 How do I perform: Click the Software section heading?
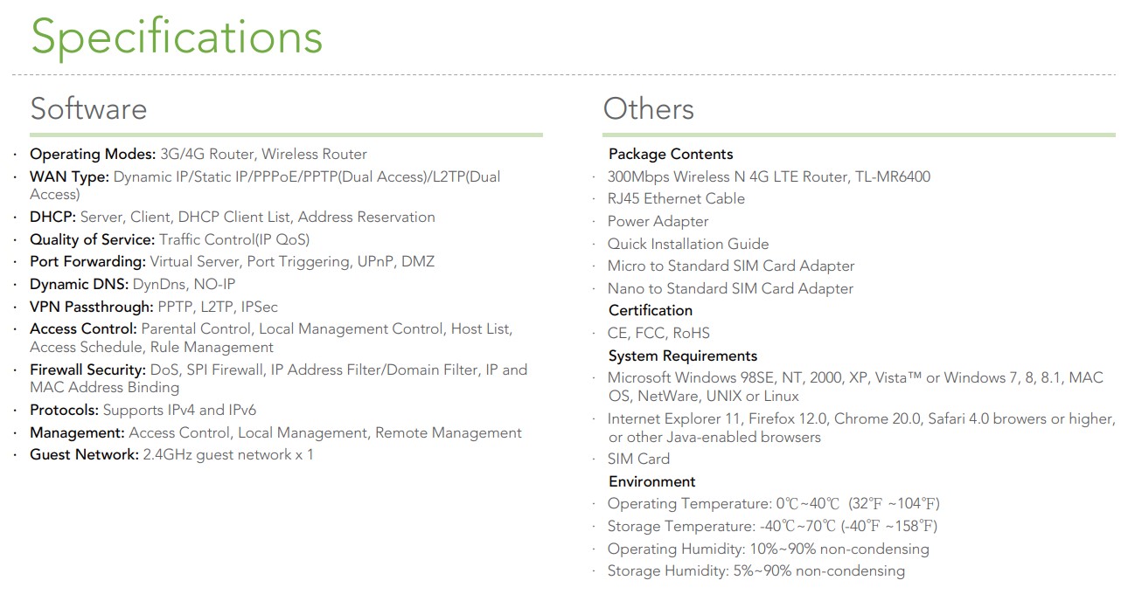(x=88, y=109)
